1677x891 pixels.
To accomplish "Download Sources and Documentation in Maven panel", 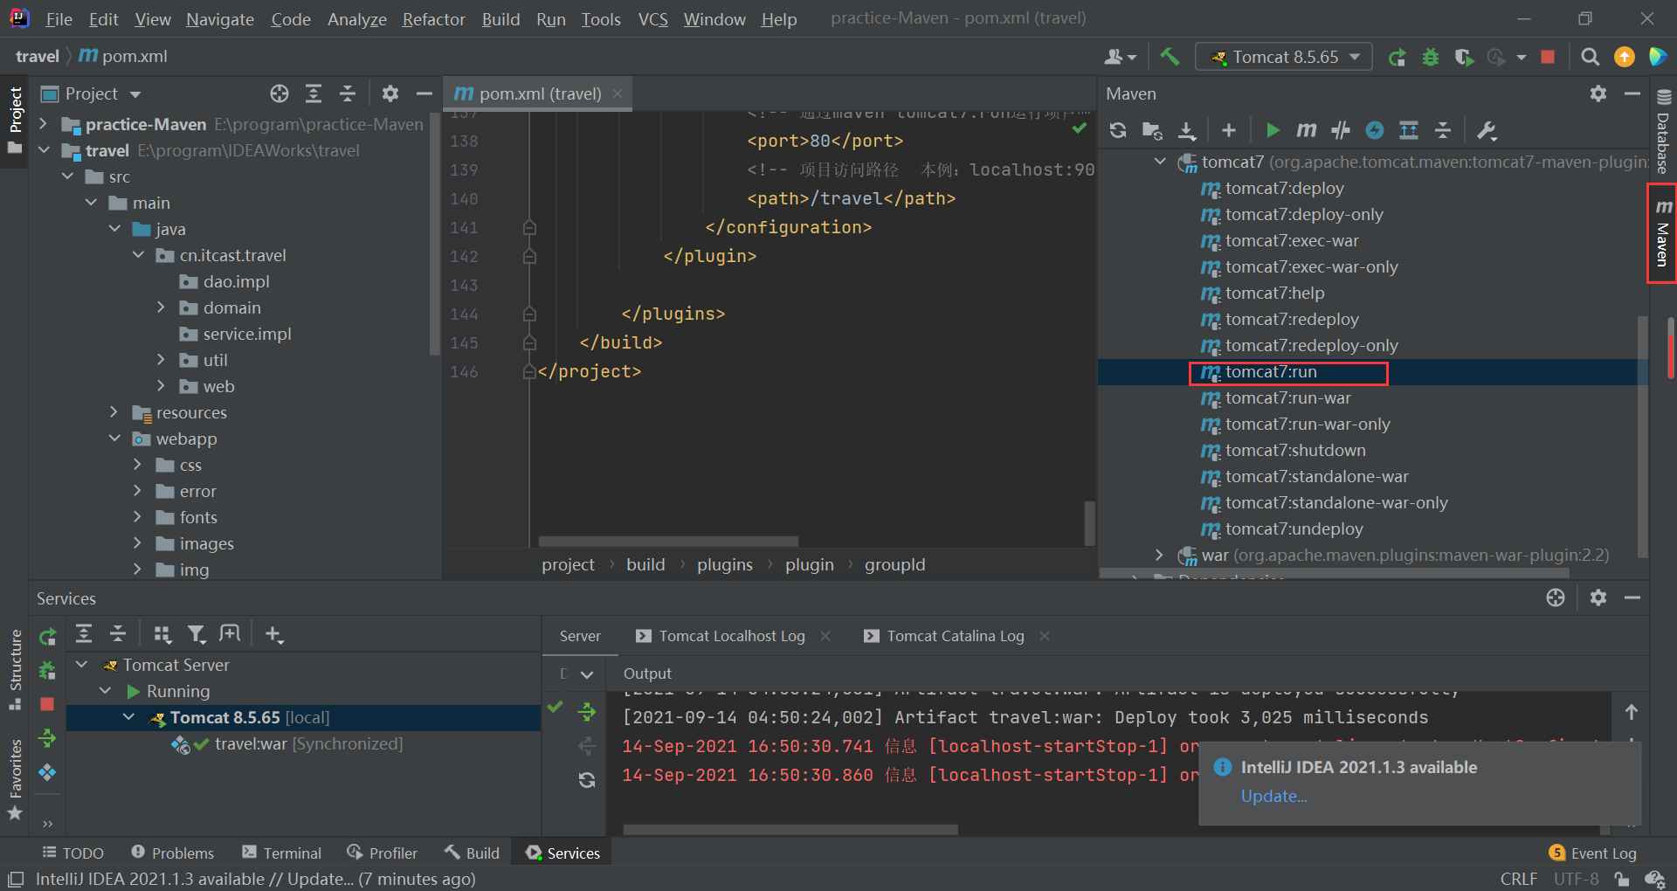I will [x=1187, y=130].
